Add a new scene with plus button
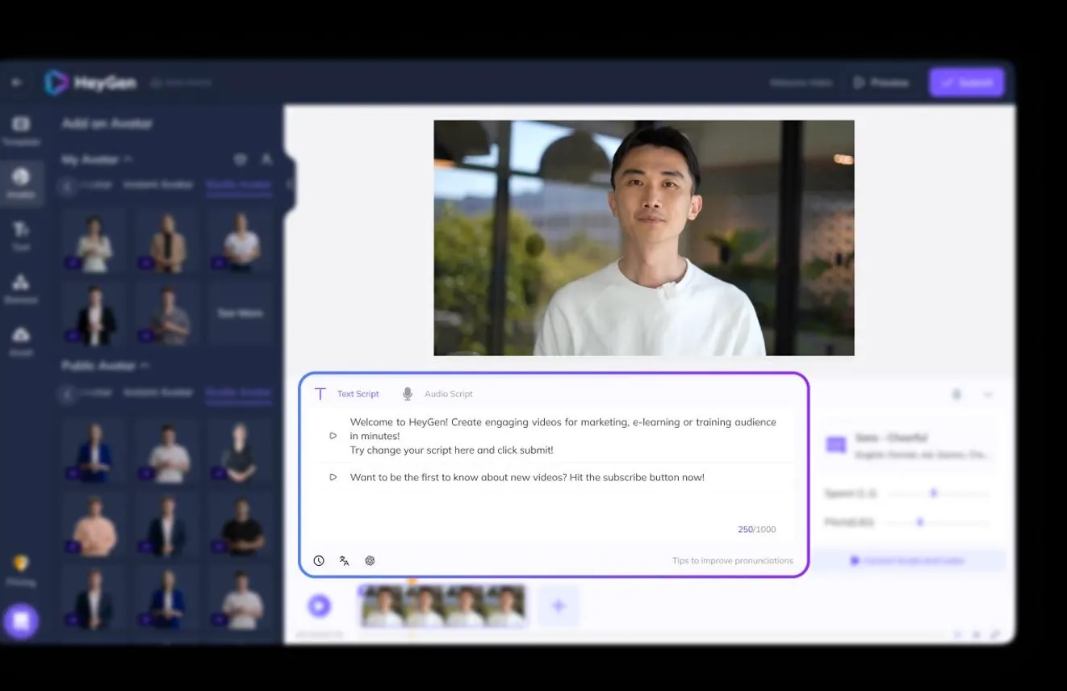This screenshot has width=1067, height=691. (559, 605)
